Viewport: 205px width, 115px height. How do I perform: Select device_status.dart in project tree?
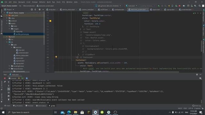[22, 55]
